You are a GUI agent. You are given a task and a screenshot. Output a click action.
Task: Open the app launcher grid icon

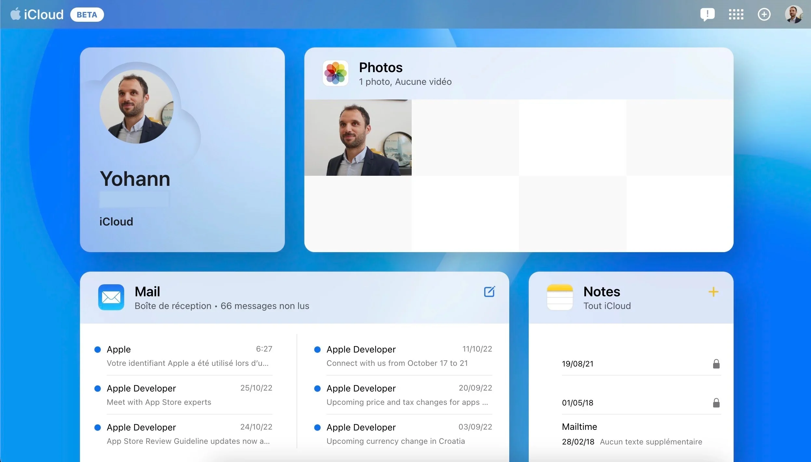(x=736, y=14)
